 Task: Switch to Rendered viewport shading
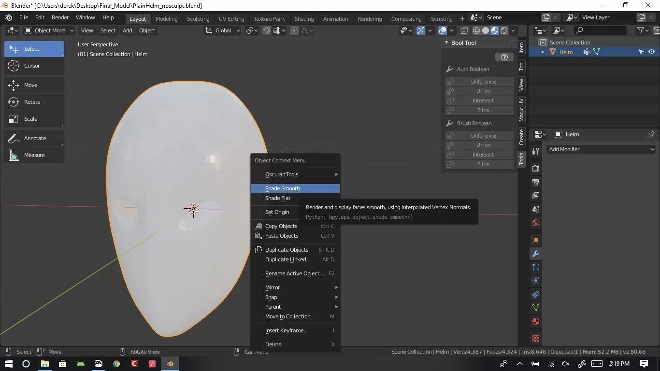504,30
